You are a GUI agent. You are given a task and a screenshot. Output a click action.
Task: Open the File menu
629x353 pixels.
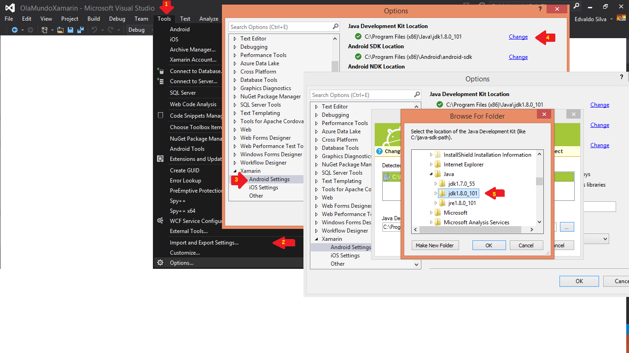point(9,19)
